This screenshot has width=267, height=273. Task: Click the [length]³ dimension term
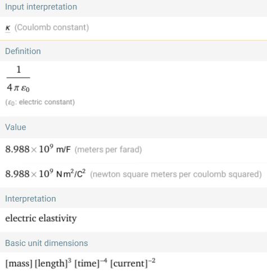click(53, 263)
